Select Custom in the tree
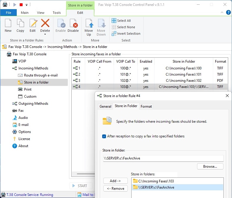The width and height of the screenshot is (232, 198). [27, 96]
